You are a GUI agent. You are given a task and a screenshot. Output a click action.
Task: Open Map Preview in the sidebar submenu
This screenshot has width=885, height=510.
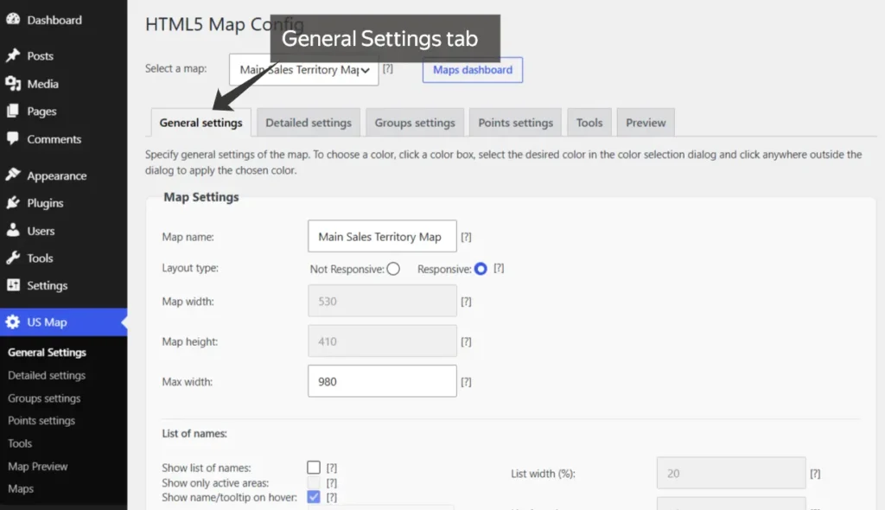pyautogui.click(x=38, y=467)
